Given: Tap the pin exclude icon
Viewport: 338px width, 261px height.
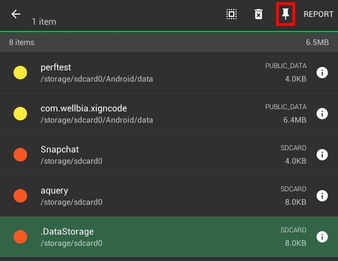Looking at the screenshot, I should (x=286, y=14).
